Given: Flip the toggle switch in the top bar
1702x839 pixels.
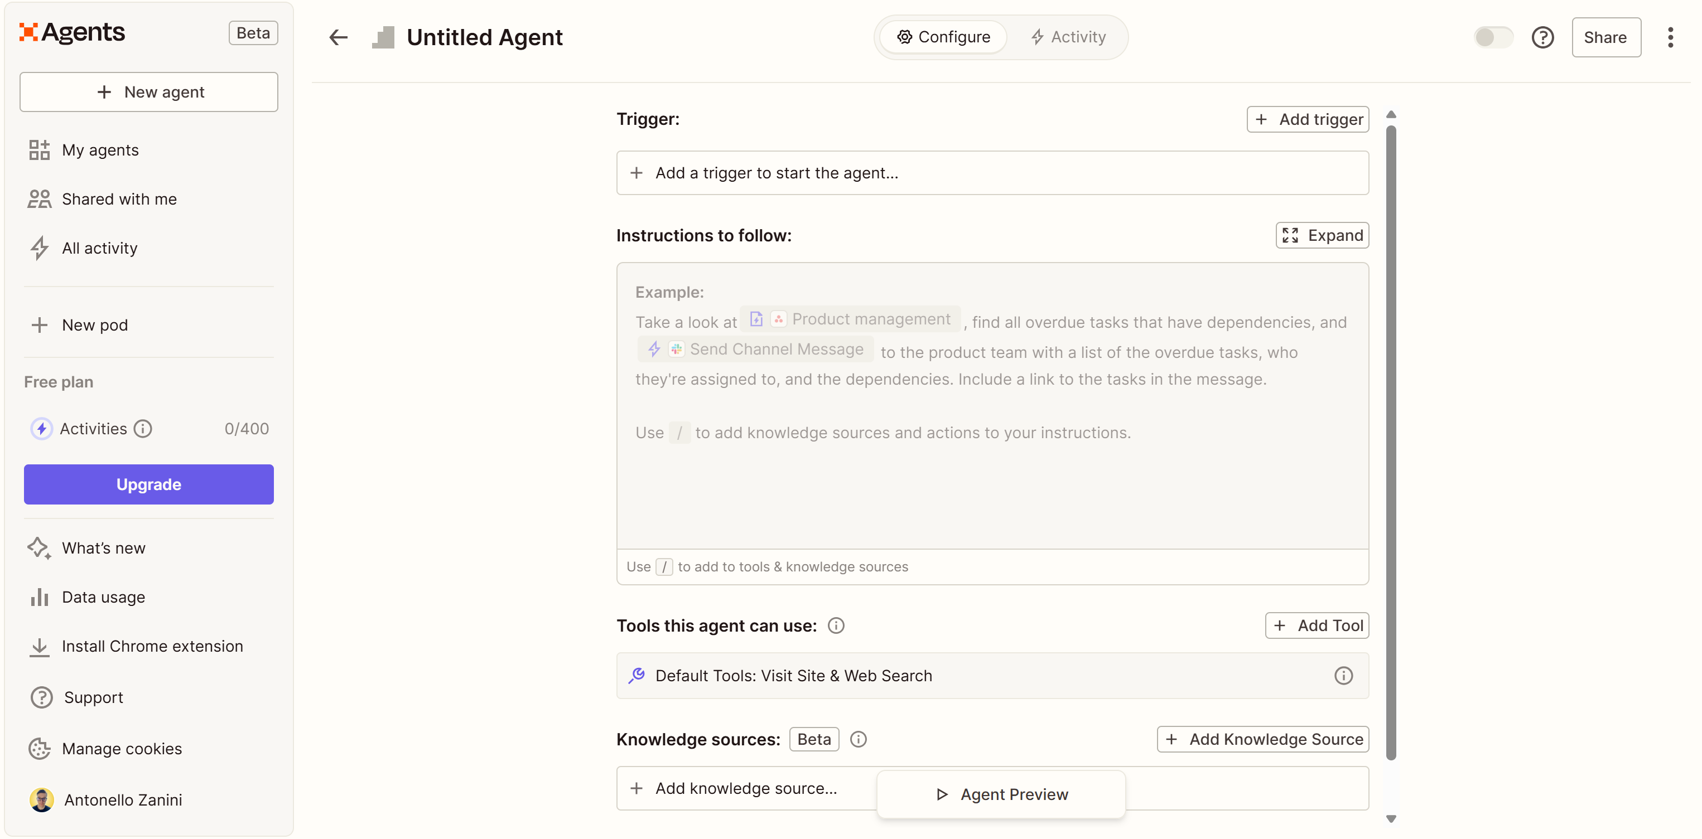Looking at the screenshot, I should tap(1494, 37).
